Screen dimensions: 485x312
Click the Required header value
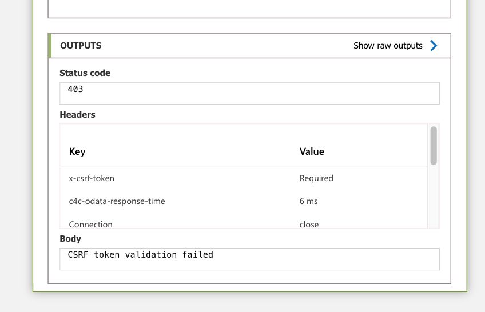[316, 178]
